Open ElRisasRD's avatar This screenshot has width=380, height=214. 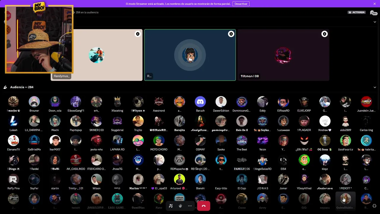283,102
